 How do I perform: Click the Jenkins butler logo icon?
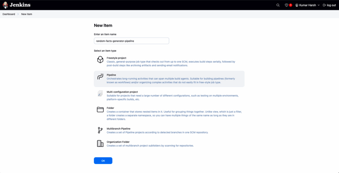coord(5,5)
